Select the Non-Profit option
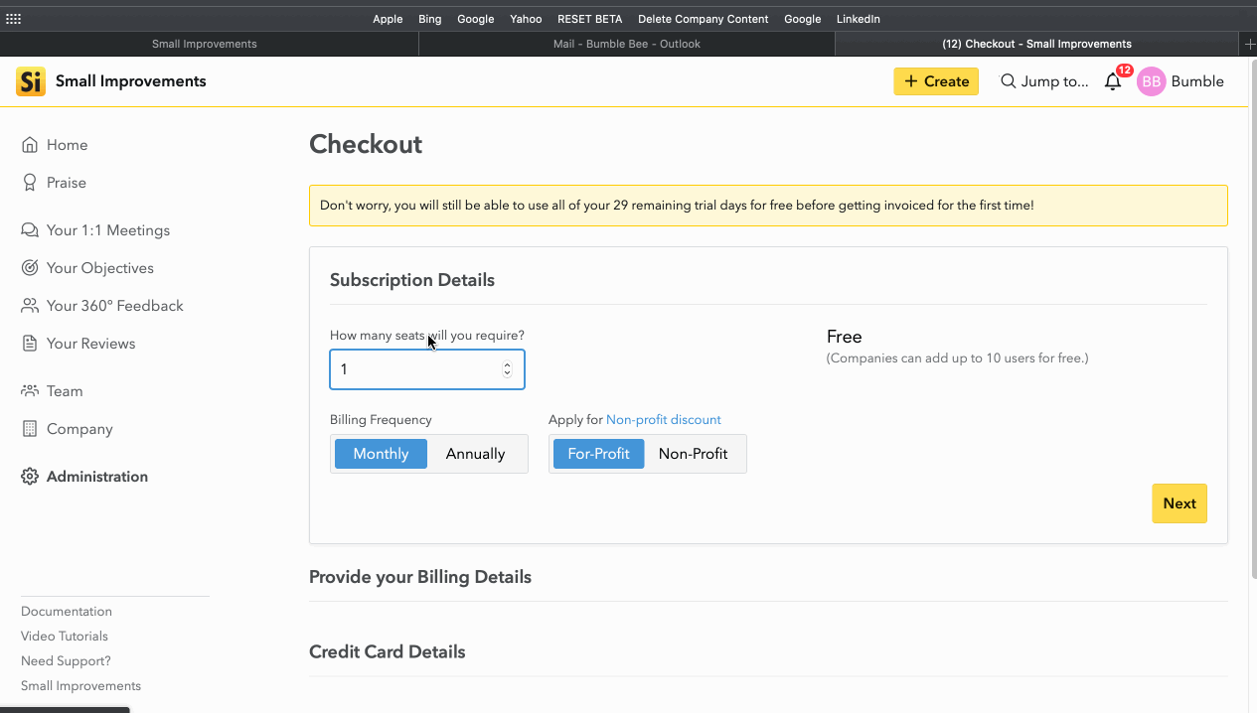The image size is (1257, 713). 693,454
